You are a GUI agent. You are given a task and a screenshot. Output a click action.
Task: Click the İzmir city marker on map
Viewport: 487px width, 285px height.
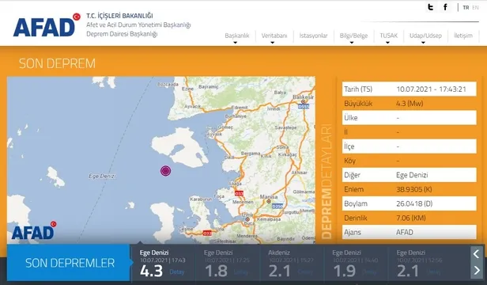tap(247, 219)
